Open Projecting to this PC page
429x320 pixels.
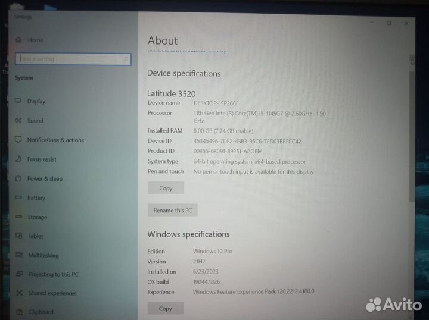coord(54,274)
